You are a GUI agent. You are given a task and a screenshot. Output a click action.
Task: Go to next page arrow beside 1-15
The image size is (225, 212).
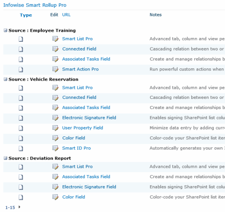tap(19, 207)
